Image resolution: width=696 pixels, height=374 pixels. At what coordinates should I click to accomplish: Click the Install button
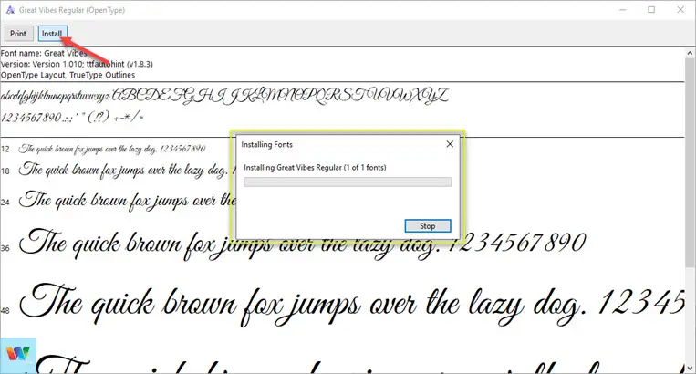pos(52,34)
